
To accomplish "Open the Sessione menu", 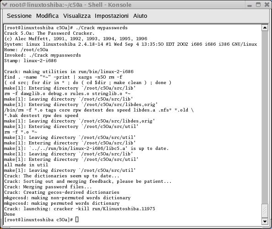I will (x=19, y=16).
